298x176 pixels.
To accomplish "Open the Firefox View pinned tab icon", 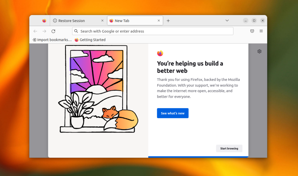I will coord(44,20).
